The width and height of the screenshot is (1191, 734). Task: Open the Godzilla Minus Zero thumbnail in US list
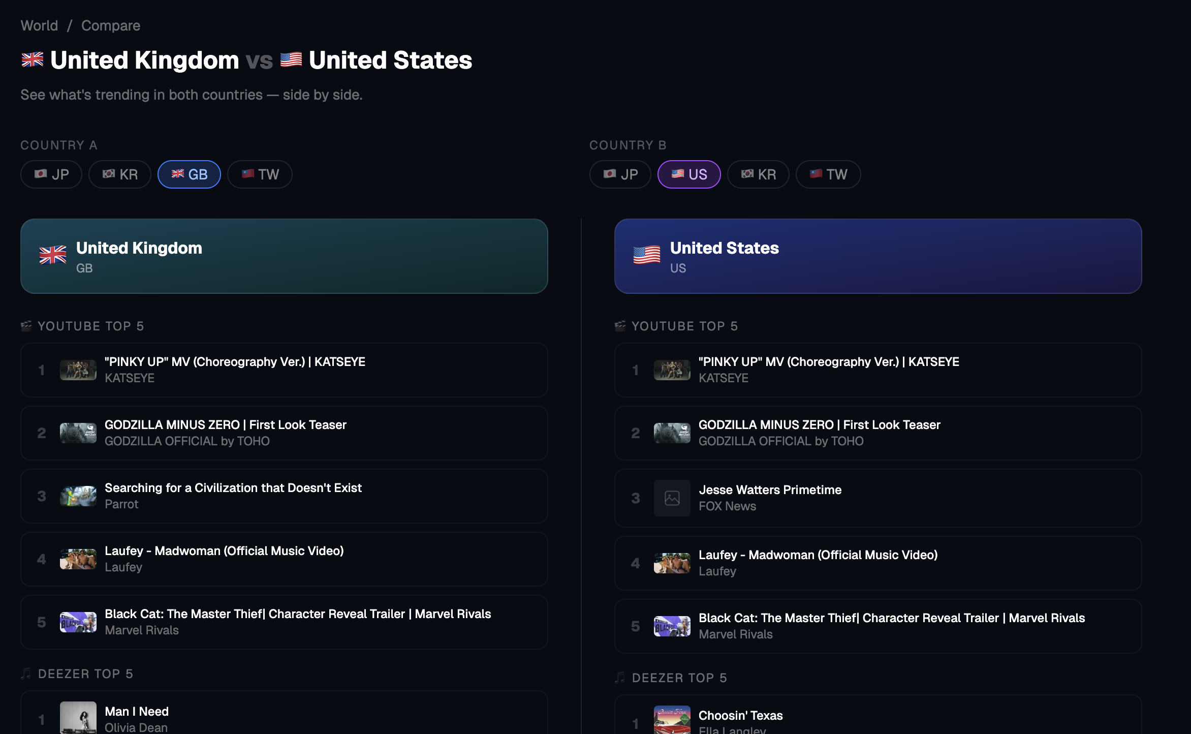672,433
